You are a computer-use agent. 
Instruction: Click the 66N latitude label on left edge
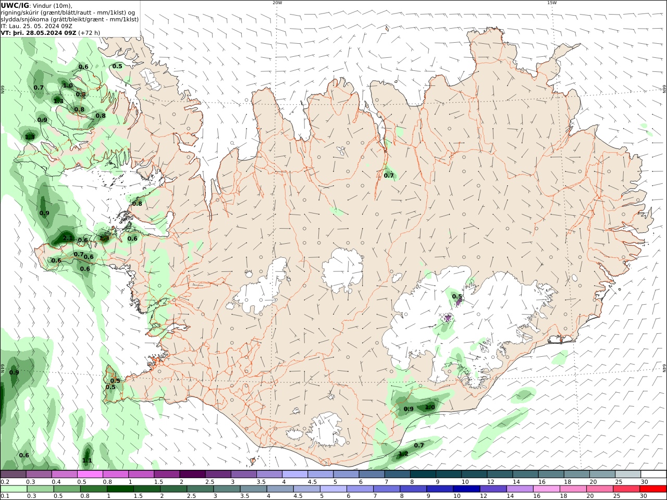pos(3,89)
